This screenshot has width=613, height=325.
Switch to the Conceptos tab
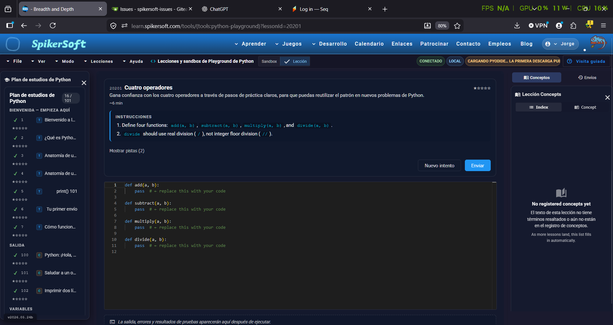pos(537,77)
